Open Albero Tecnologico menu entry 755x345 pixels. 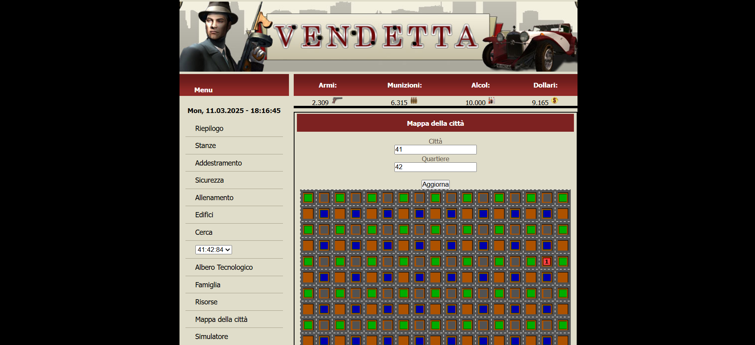coord(224,267)
